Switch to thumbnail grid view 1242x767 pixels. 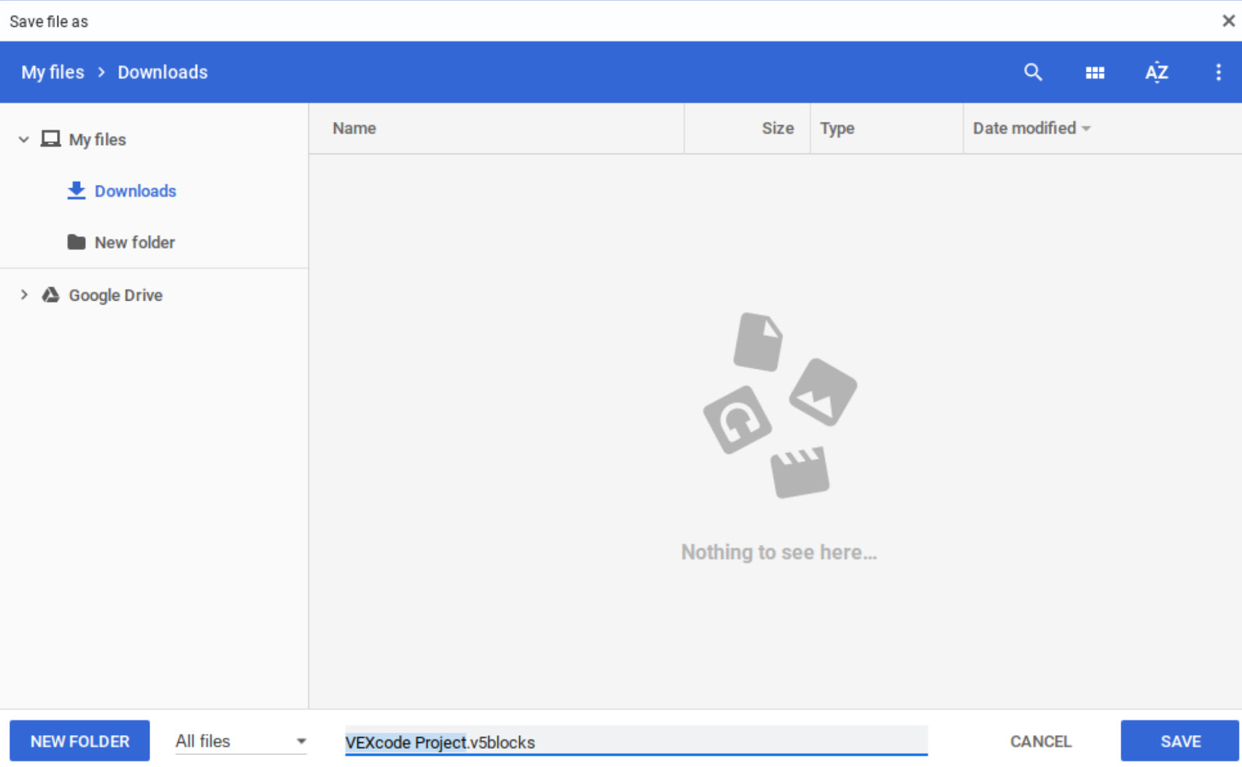point(1095,72)
